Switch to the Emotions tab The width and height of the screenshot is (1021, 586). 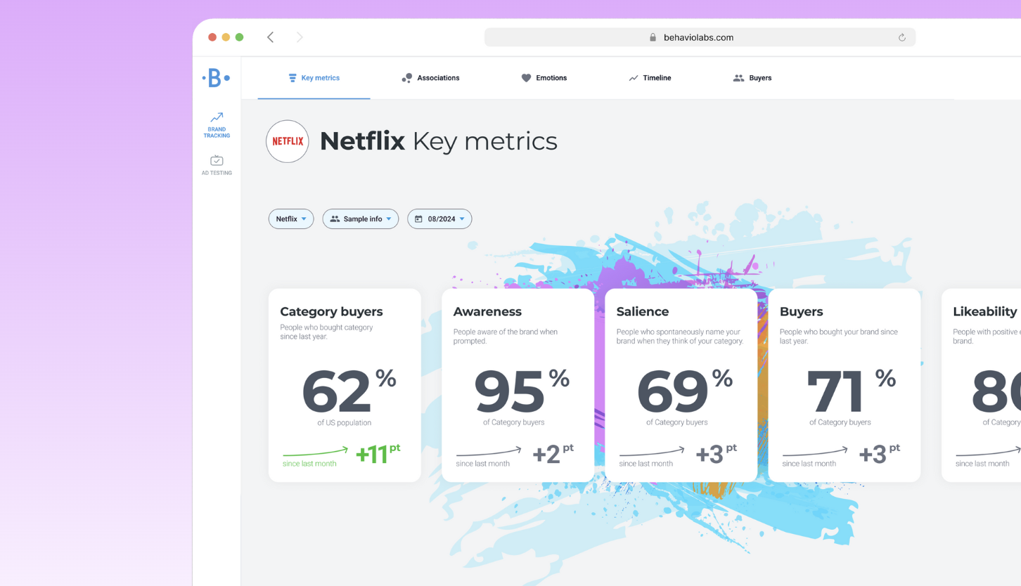(544, 78)
